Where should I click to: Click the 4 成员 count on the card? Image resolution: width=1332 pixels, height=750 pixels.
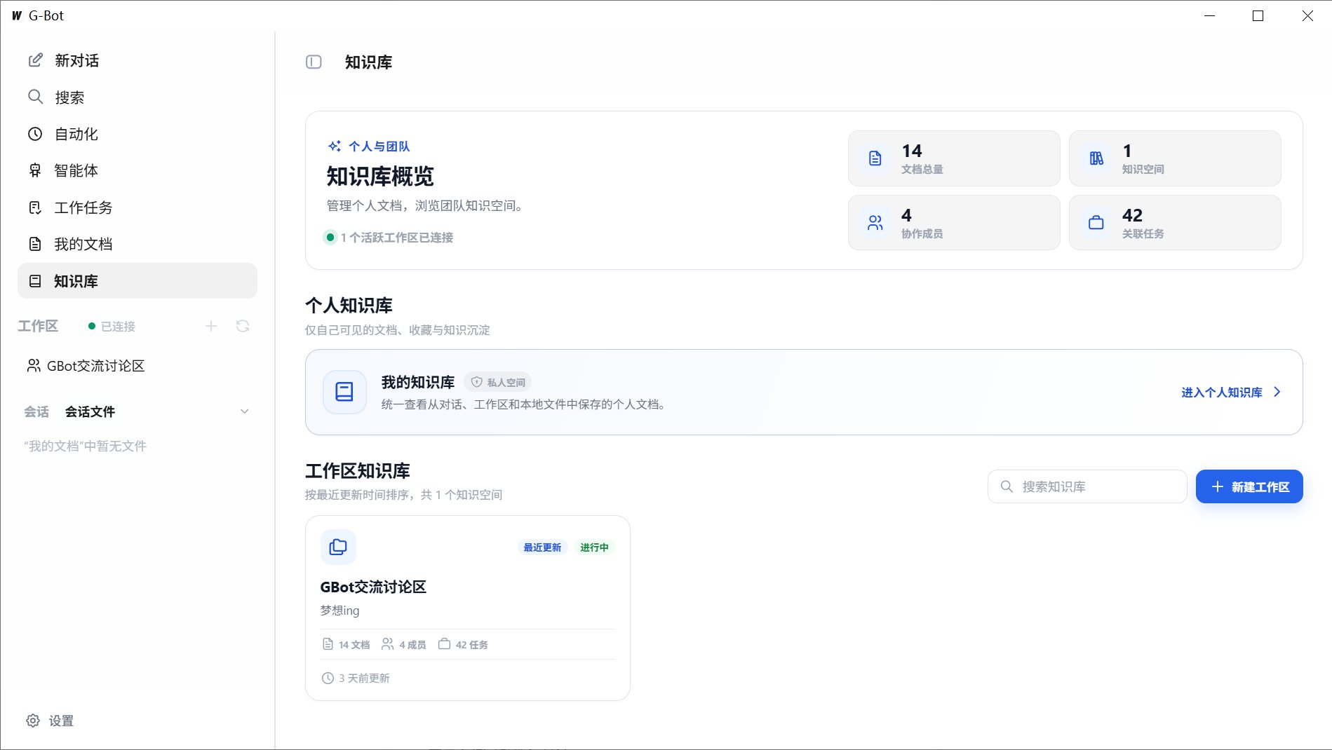coord(403,644)
